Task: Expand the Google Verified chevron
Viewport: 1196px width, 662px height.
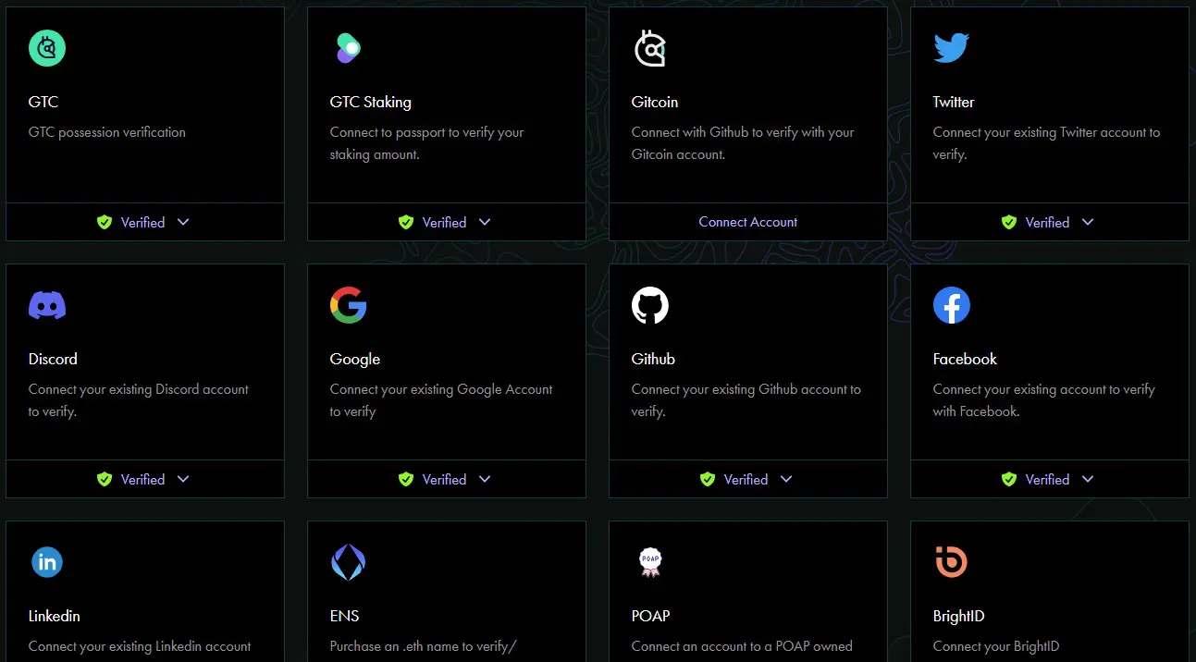Action: tap(485, 479)
